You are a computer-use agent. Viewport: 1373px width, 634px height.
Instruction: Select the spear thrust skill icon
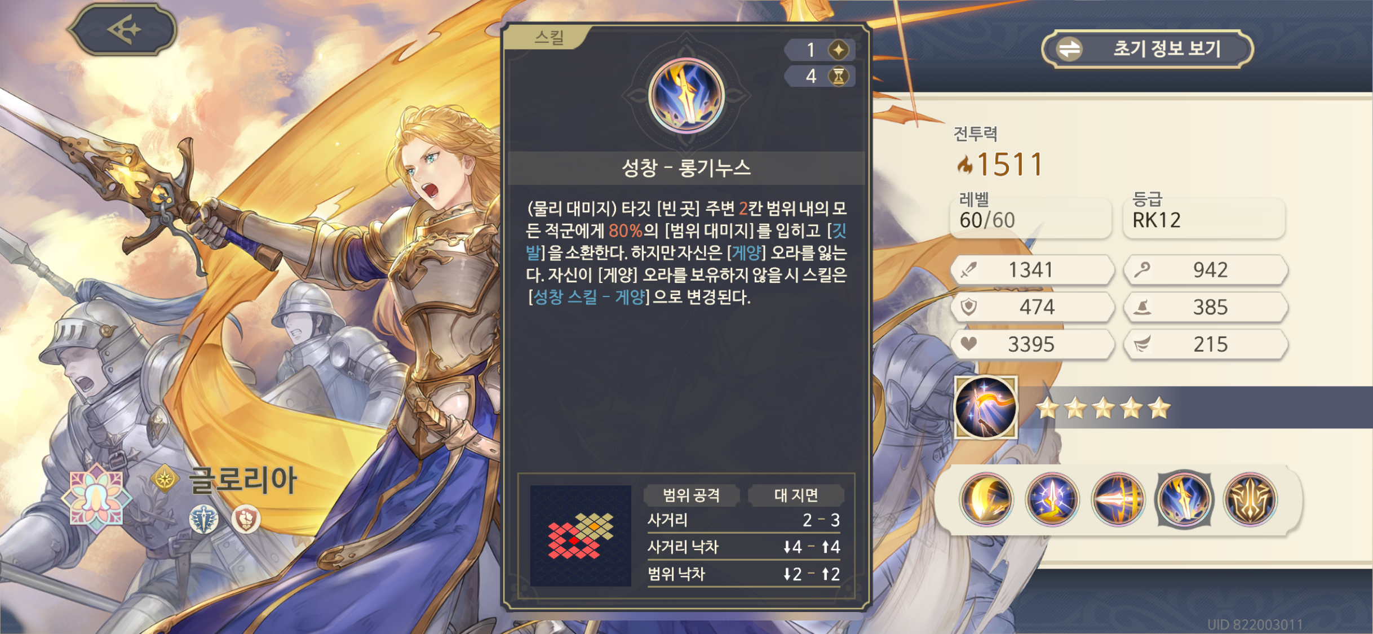coord(1118,499)
